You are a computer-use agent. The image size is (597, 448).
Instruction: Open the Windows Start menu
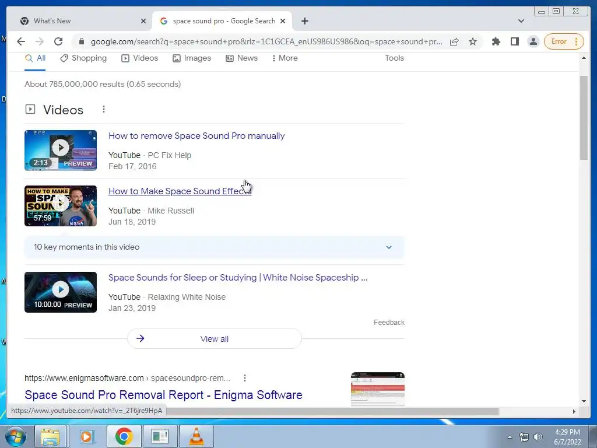[x=15, y=436]
